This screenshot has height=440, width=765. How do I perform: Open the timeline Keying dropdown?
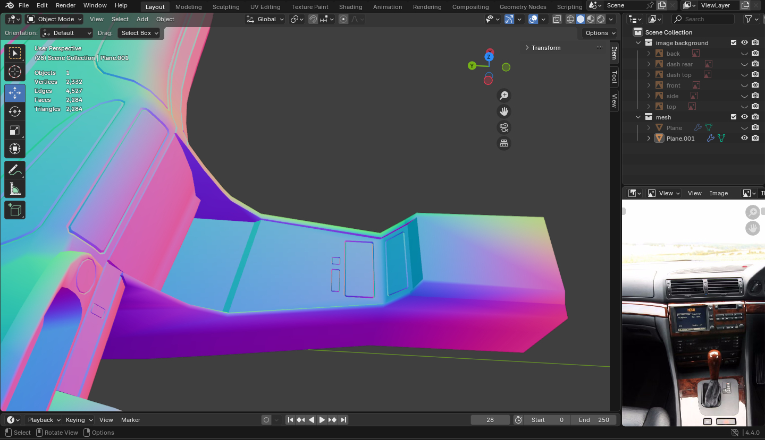coord(78,420)
